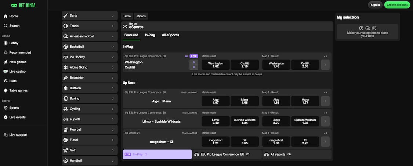
Task: Select megoshort Map 1 result 1.38
Action: [x=276, y=142]
